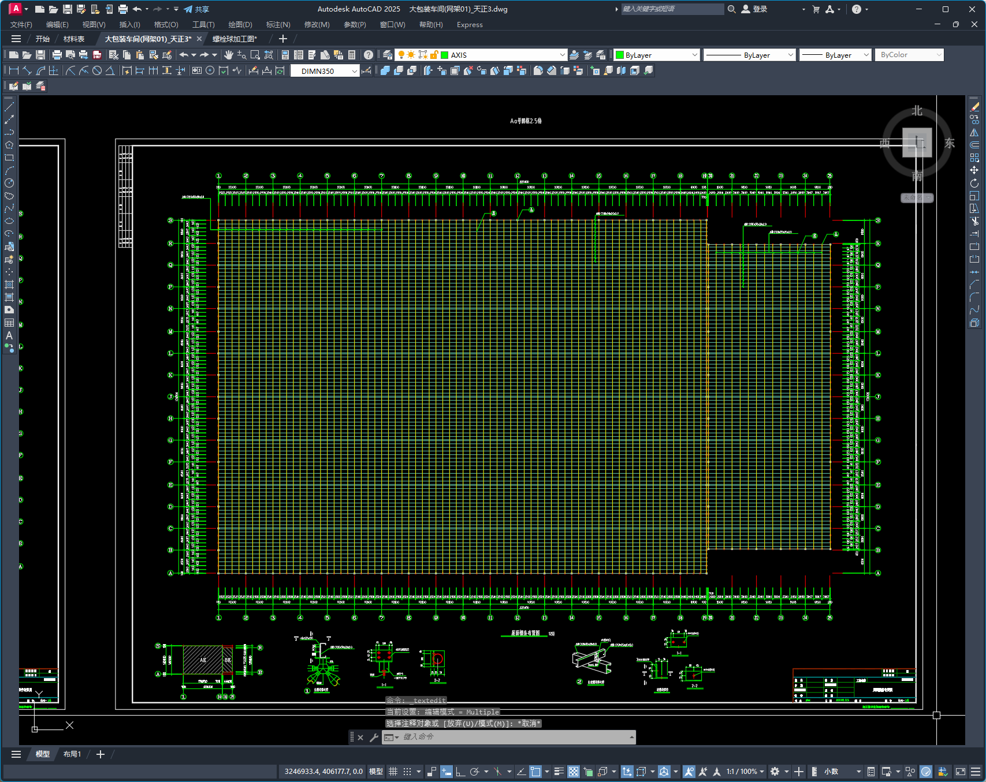Toggle polar tracking in status bar
This screenshot has height=782, width=986.
475,772
